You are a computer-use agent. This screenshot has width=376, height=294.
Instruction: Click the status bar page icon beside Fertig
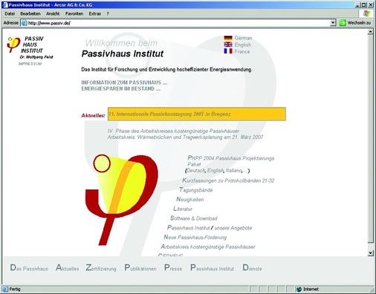pos(5,289)
